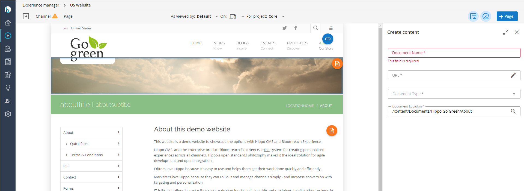Toggle the left side panel icon

click(26, 16)
